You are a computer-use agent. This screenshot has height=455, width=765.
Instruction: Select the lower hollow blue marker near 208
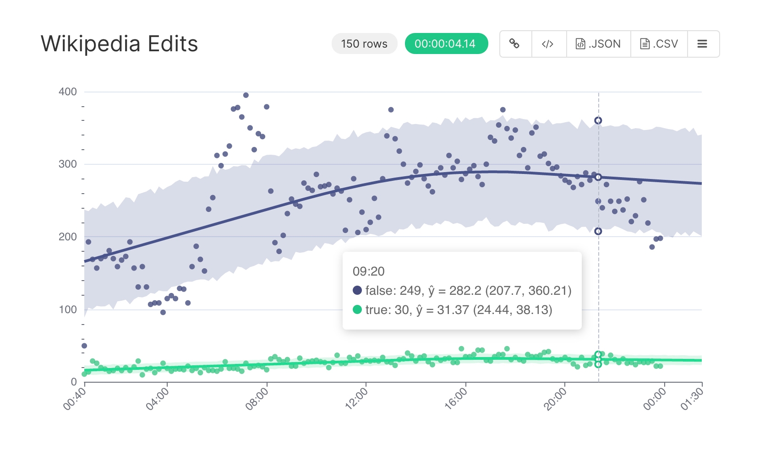coord(598,232)
